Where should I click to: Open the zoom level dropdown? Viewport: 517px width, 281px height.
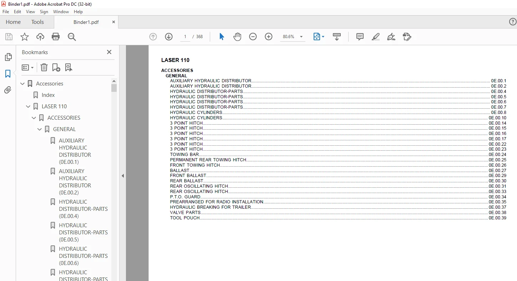[301, 37]
